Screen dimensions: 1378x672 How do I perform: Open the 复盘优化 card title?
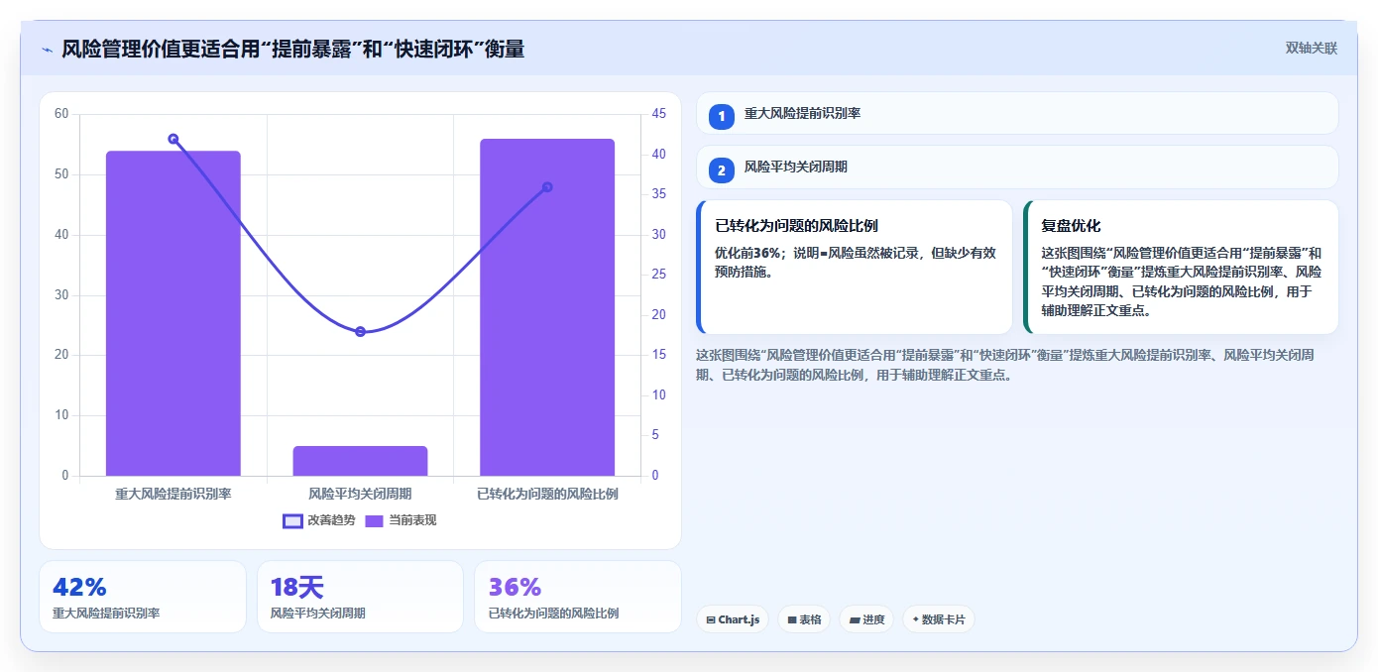tap(1071, 226)
